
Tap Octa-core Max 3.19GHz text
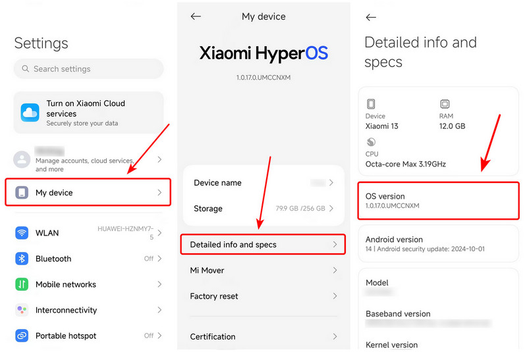click(x=406, y=164)
